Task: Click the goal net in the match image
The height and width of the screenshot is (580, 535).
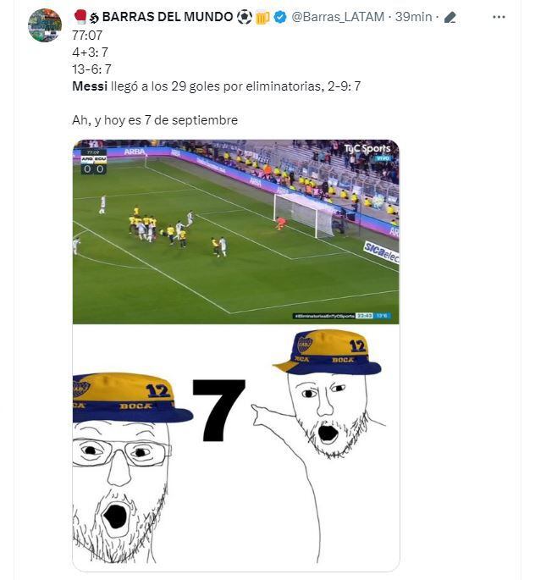Action: 304,215
